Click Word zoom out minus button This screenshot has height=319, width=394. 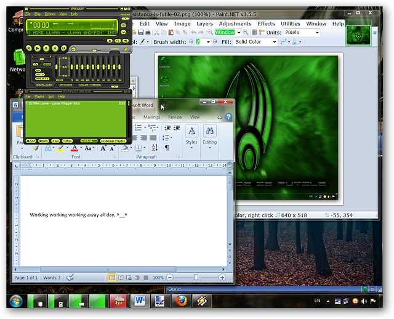[170, 278]
